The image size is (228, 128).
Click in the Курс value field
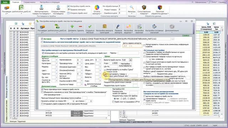(x=114, y=63)
